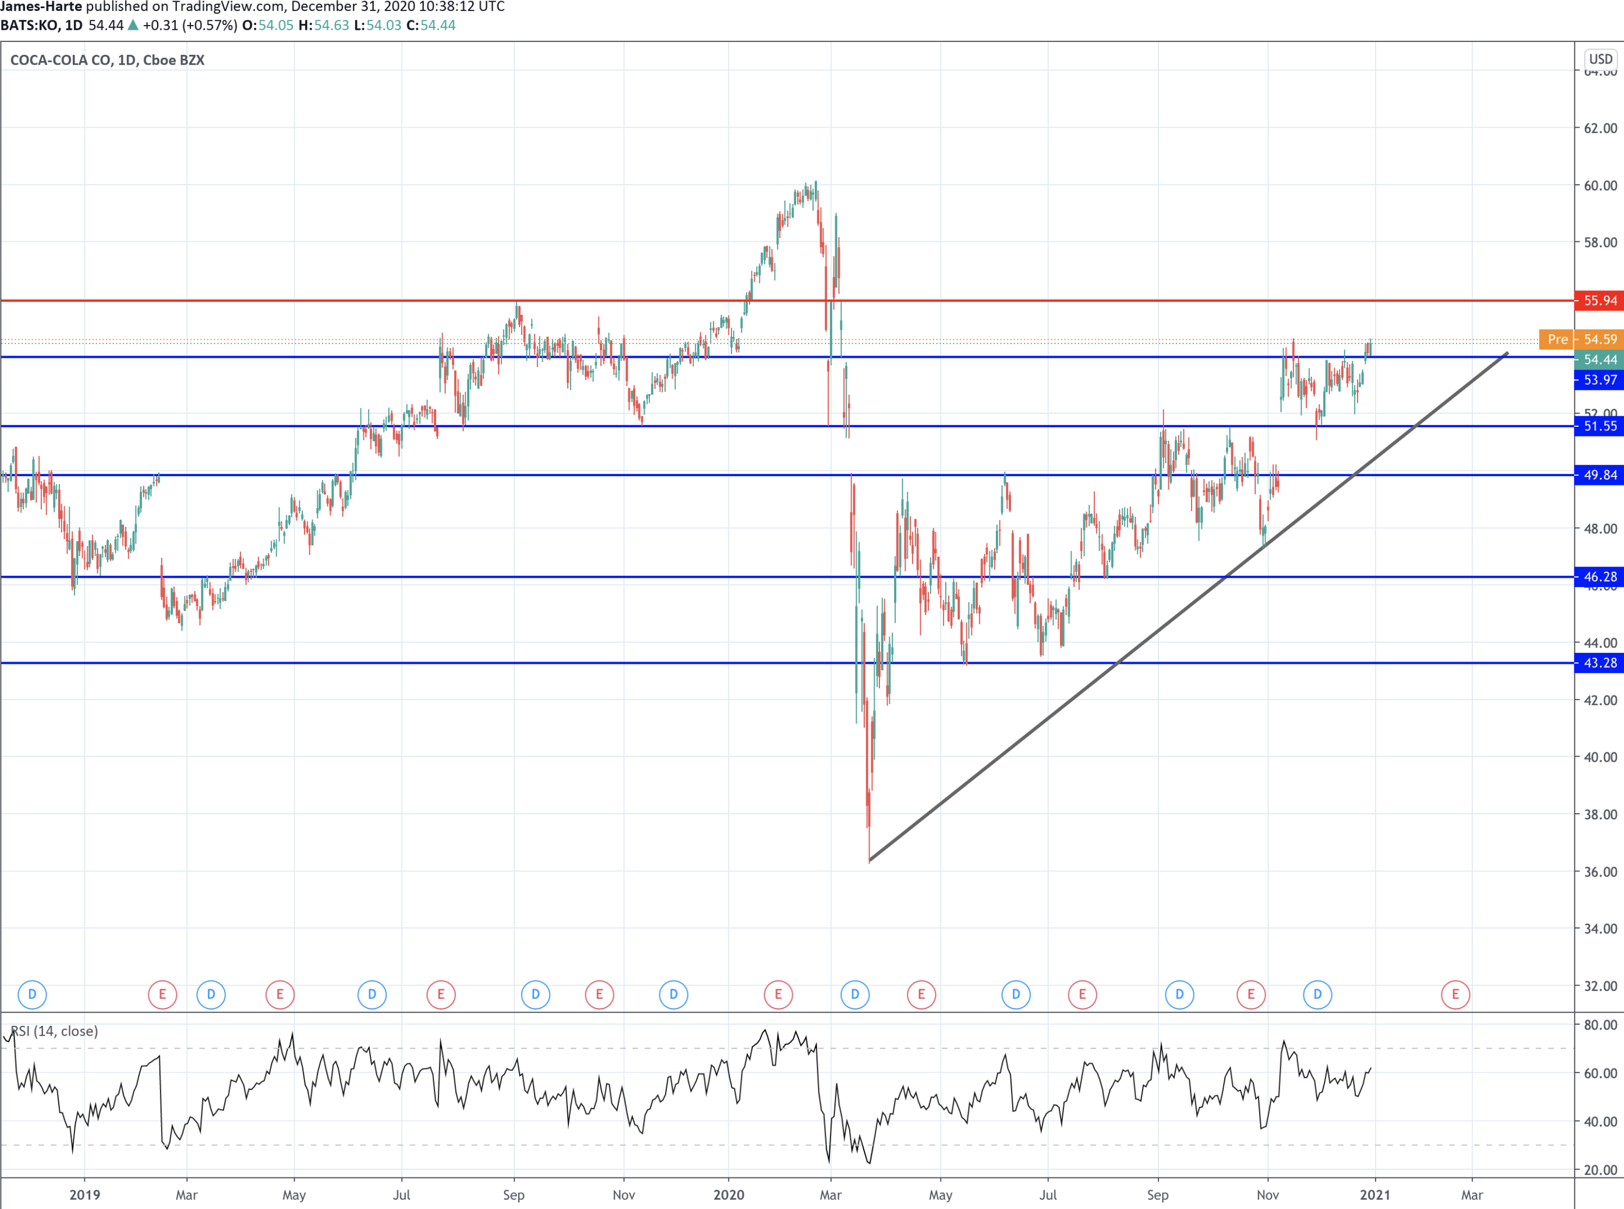Screen dimensions: 1624x1209
Task: Click the blue 51.55 price level label
Action: point(1600,426)
